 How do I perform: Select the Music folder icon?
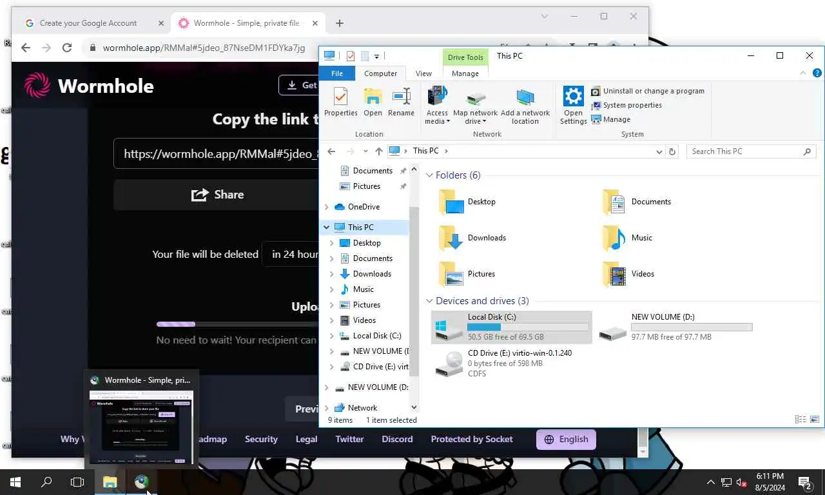tap(614, 238)
